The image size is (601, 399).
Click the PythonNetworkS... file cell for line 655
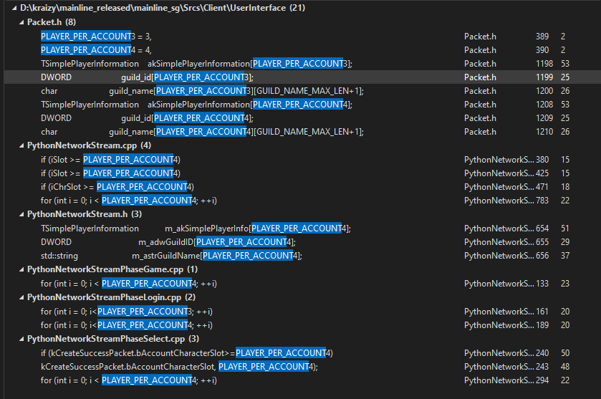coord(499,242)
